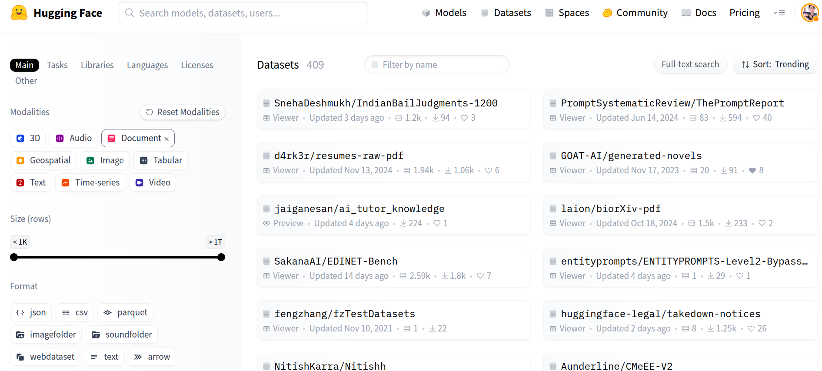Click the parquet format icon

coord(108,312)
